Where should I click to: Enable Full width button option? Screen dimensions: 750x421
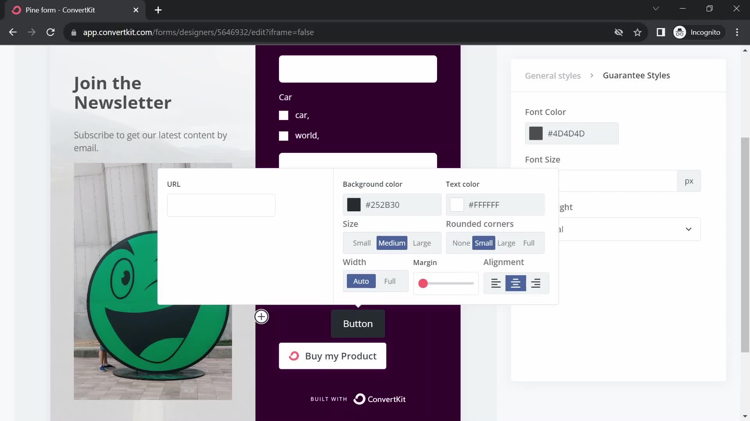point(390,281)
